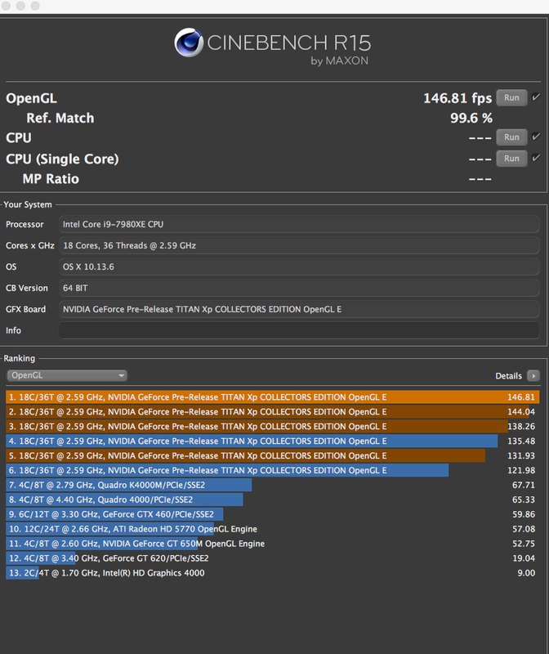Click the 99.6 % Ref. Match value
Viewport: 549px width, 654px height.
(471, 118)
